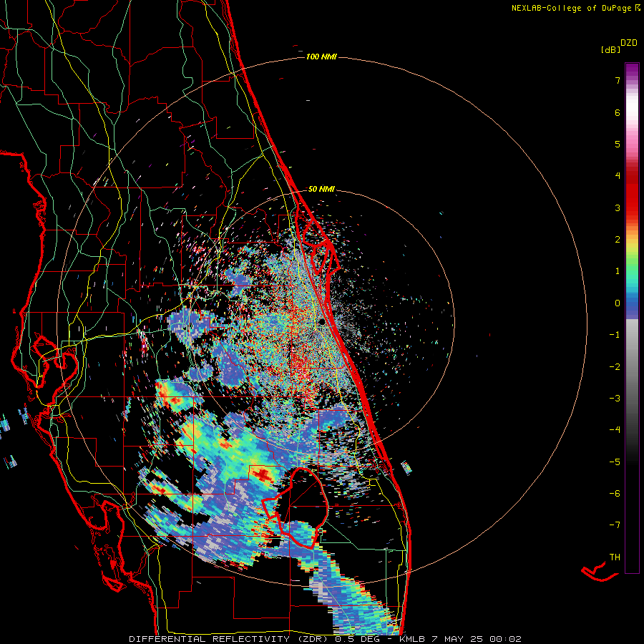Click the [dB] unit label
The width and height of the screenshot is (644, 644).
tap(611, 49)
